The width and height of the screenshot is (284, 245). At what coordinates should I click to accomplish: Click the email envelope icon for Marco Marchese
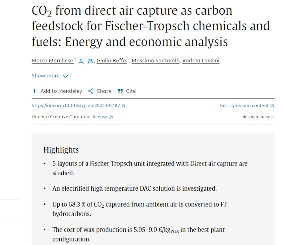coord(90,61)
